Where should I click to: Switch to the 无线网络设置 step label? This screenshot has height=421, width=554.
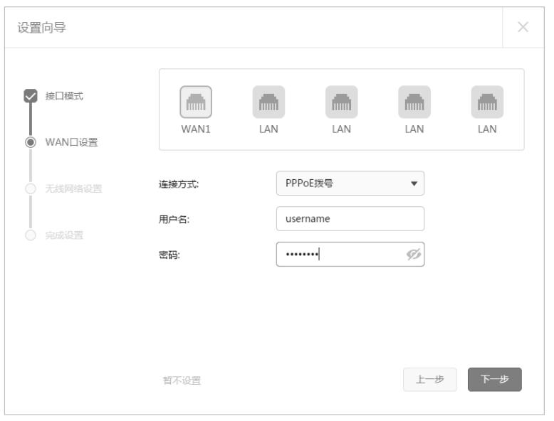pyautogui.click(x=73, y=188)
